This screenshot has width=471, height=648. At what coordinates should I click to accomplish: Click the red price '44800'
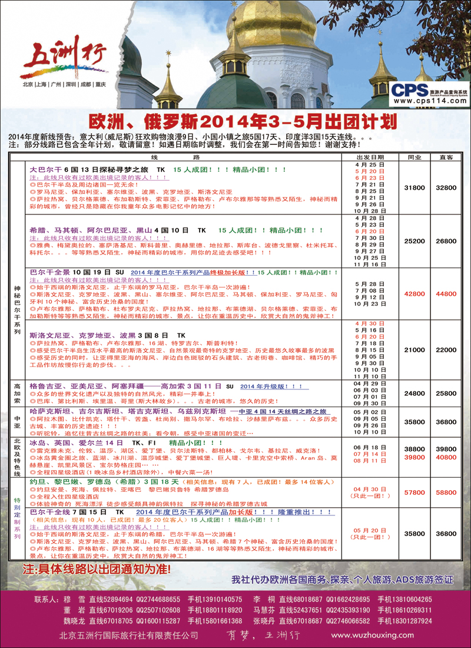pyautogui.click(x=446, y=294)
